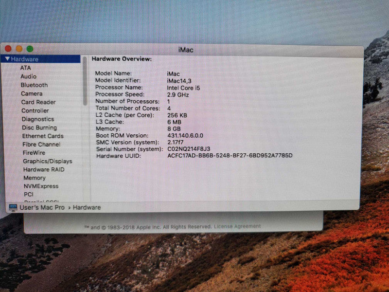Click the Model Identifier value iMac14,3
This screenshot has width=389, height=292.
pyautogui.click(x=179, y=81)
